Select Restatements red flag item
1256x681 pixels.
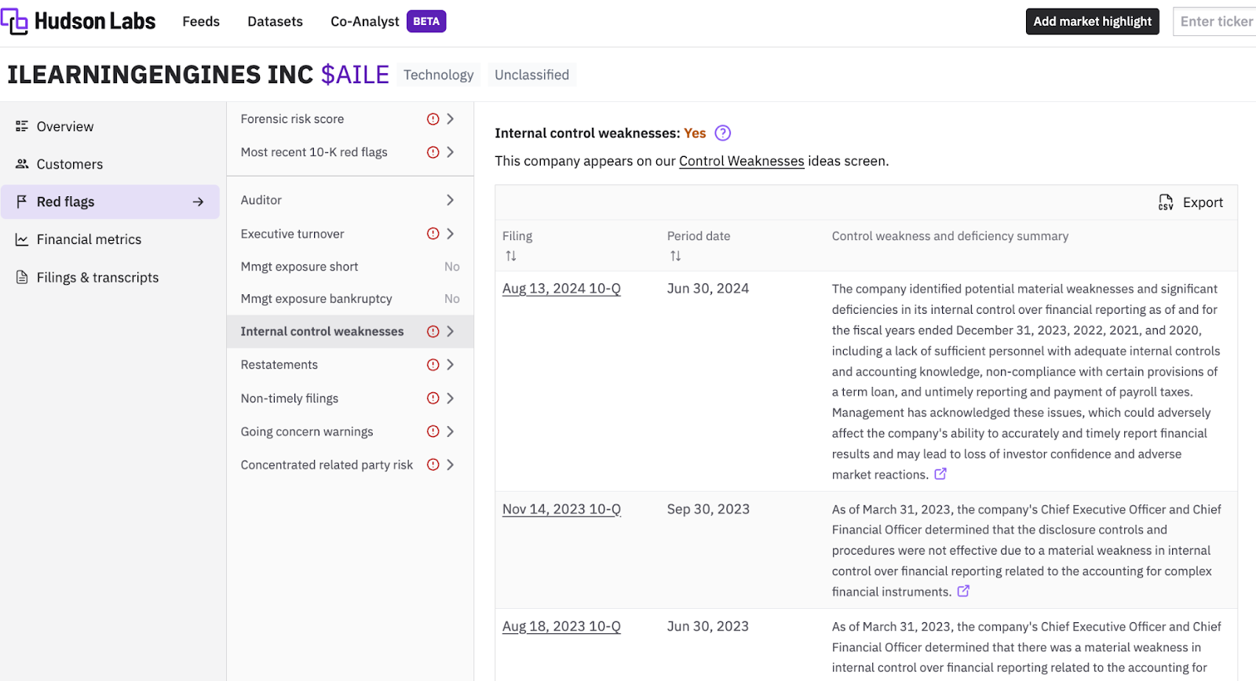click(x=279, y=365)
